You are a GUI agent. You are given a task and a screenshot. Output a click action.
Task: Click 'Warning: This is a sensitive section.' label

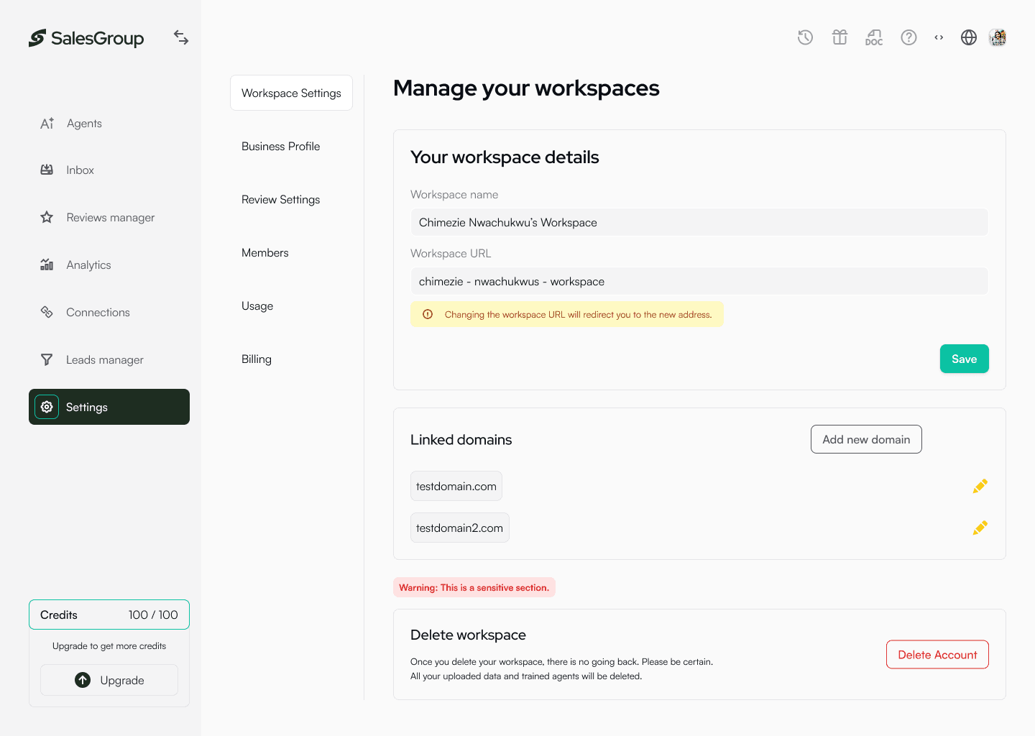pyautogui.click(x=474, y=587)
